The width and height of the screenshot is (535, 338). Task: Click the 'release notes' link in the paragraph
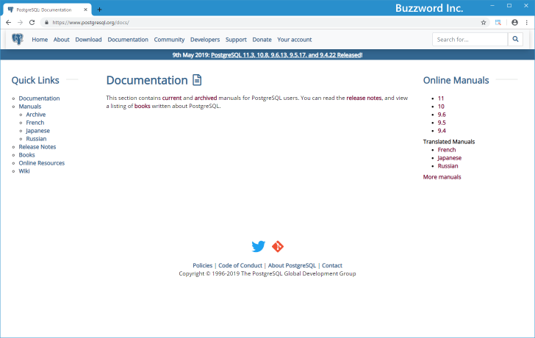[364, 98]
